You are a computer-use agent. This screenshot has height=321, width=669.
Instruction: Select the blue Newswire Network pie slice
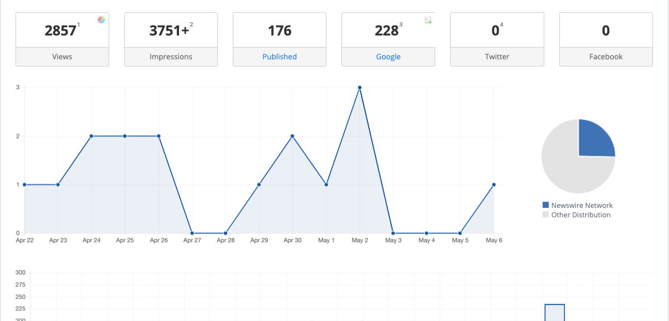pyautogui.click(x=594, y=140)
